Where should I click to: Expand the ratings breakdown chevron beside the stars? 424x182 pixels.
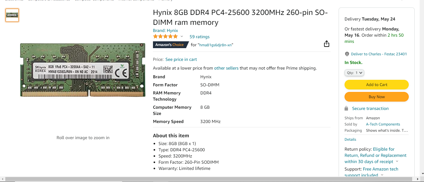click(182, 36)
